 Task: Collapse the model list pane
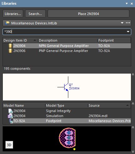coord(133,104)
